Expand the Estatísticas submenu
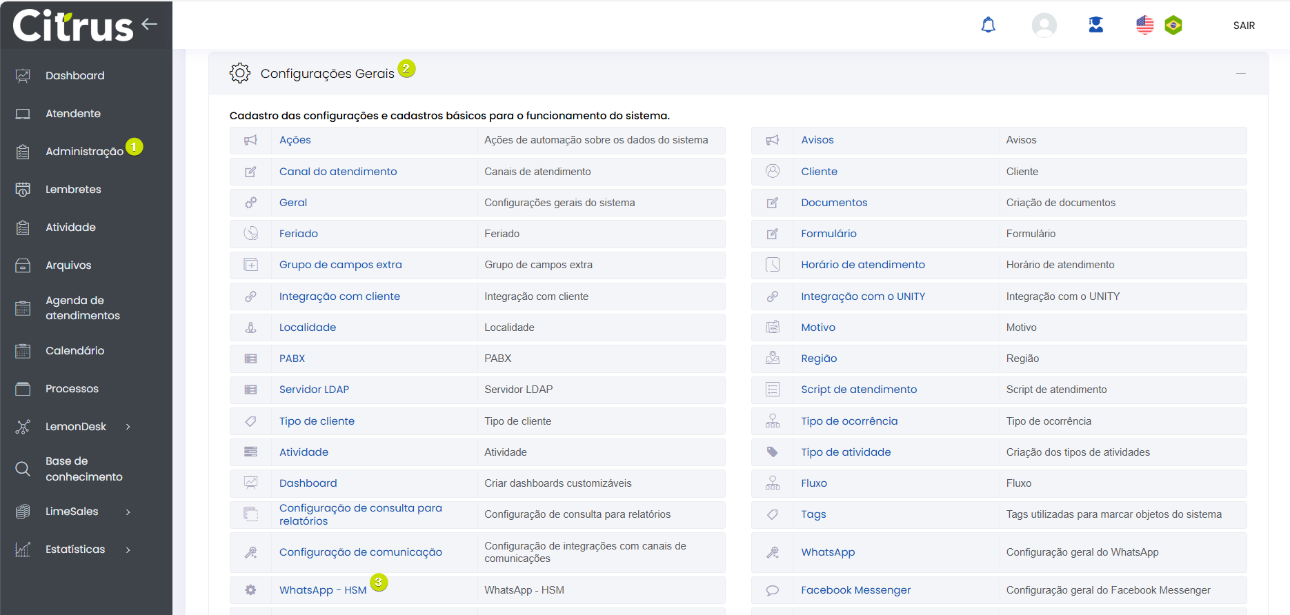1290x615 pixels. tap(128, 550)
